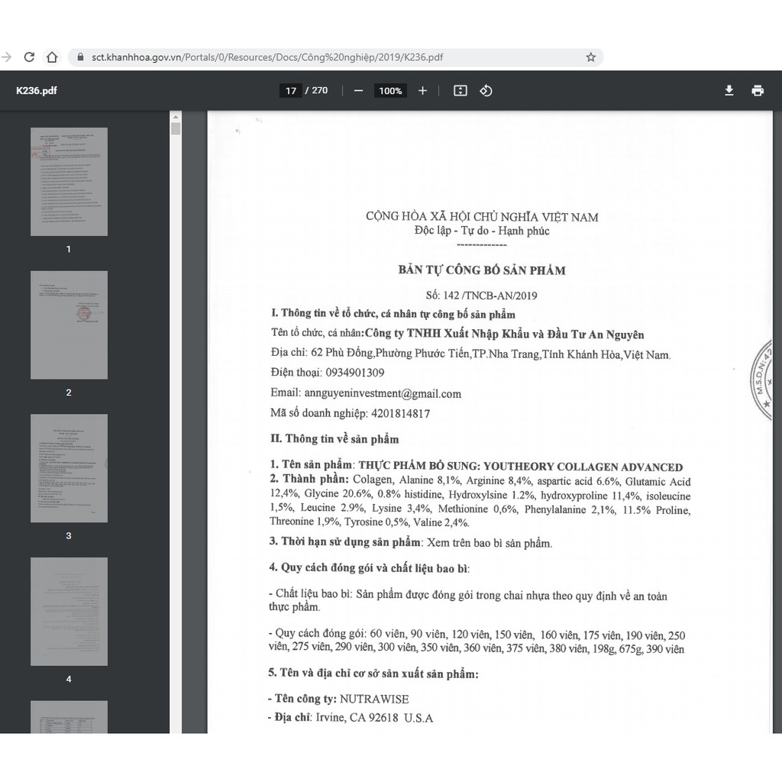Click the thumbnail sidebar scrollbar
The width and height of the screenshot is (782, 782).
[x=176, y=128]
